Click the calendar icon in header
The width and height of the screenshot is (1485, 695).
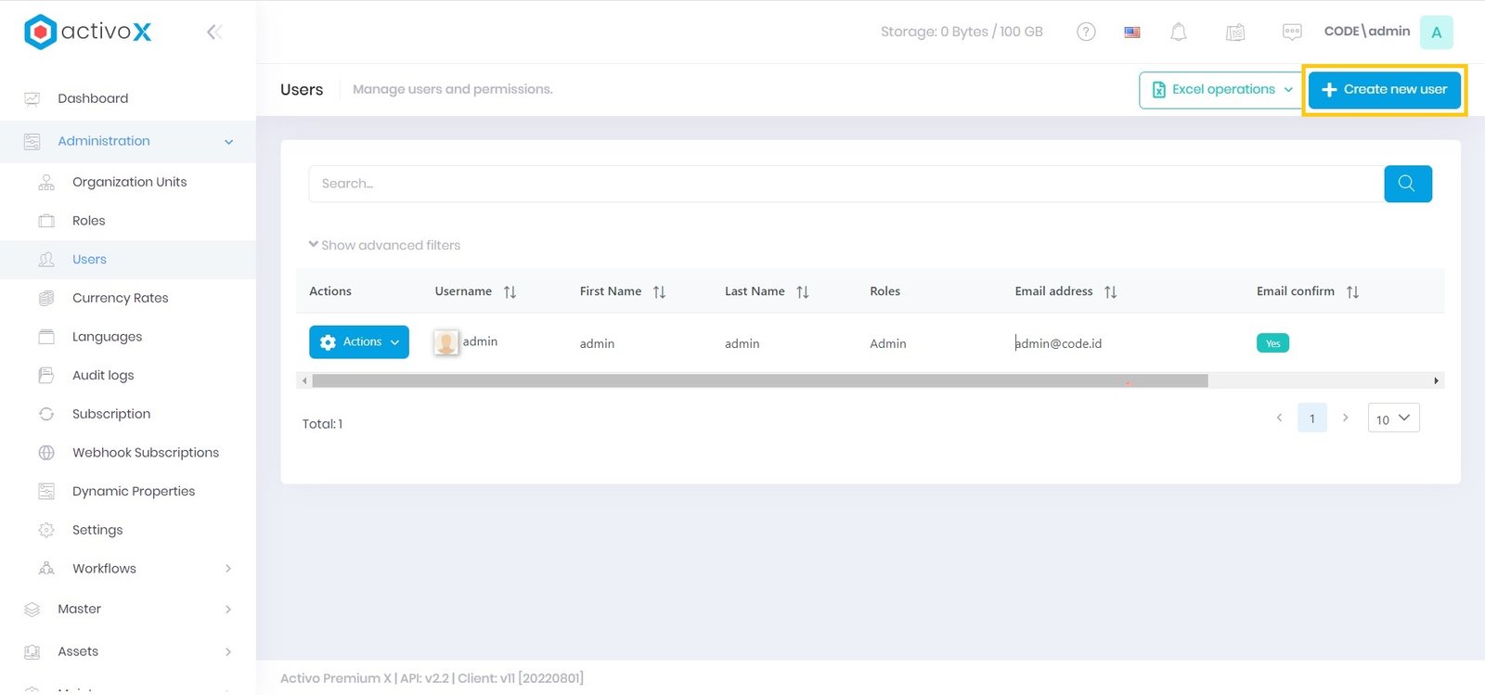[1234, 32]
